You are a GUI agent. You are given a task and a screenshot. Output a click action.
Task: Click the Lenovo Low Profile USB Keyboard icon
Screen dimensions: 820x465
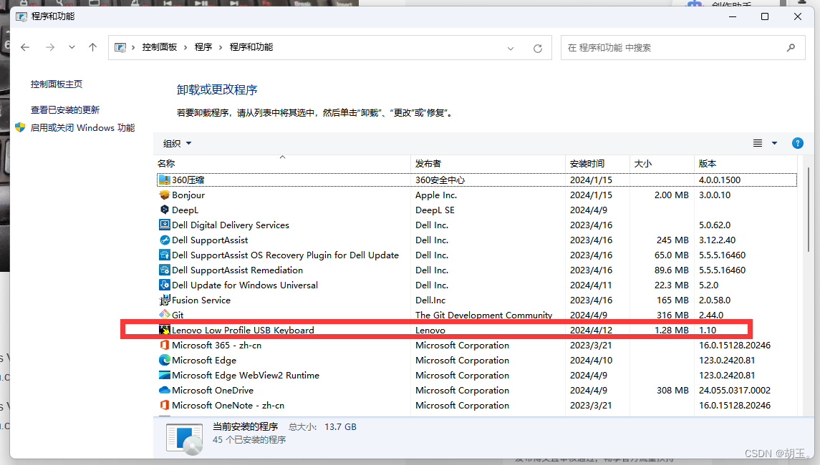(164, 331)
